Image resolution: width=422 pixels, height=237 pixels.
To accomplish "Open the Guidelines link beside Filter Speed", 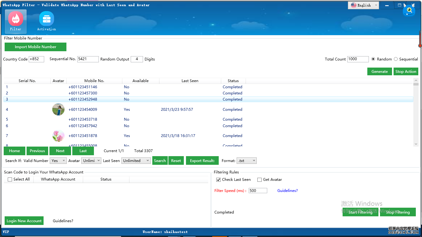I will click(x=287, y=191).
